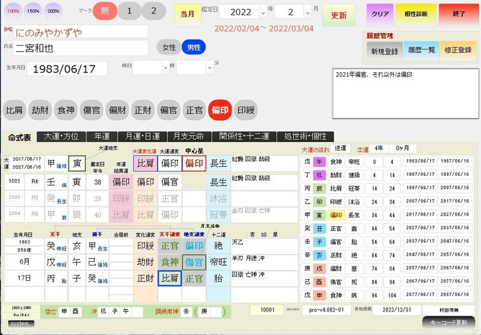Select the 偏財 star button
Screen dimensions: 481x335
(117, 110)
